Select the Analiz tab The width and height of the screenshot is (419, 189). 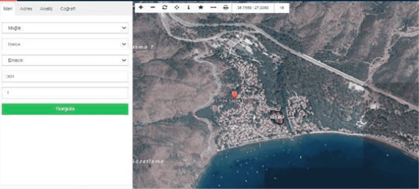pos(46,9)
